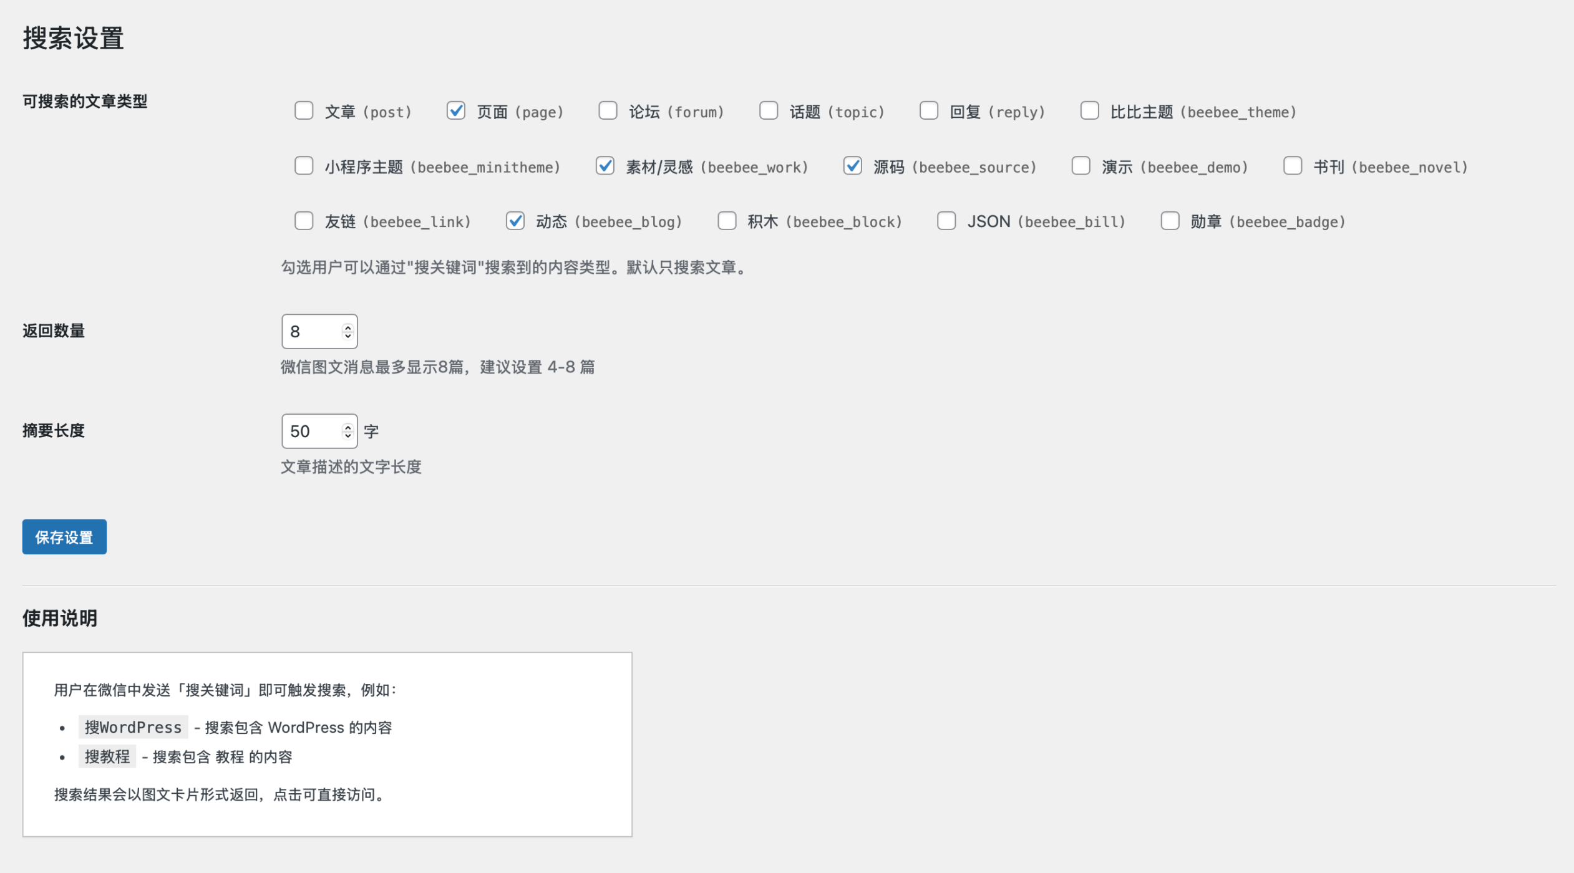Disable 素材/灵感 (beebee_work) checkbox
The height and width of the screenshot is (873, 1574).
(605, 166)
